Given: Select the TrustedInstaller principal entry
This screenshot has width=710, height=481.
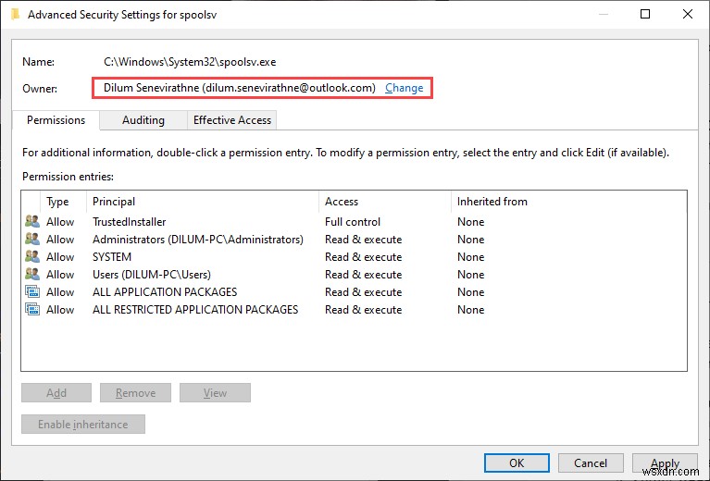Looking at the screenshot, I should point(129,222).
